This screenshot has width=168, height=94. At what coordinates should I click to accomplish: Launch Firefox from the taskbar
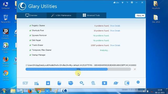(30, 91)
